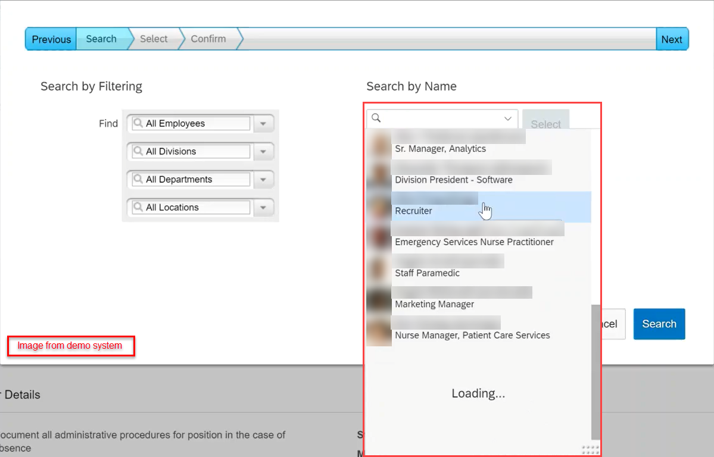
Task: Pick the Staff Paramedic entry
Action: click(479, 268)
